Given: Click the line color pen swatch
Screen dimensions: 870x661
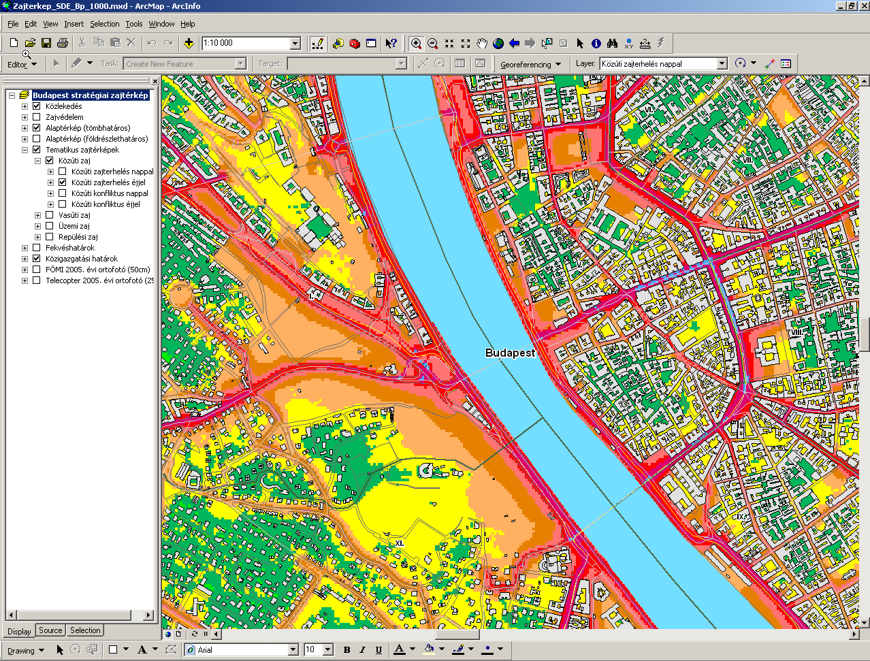Looking at the screenshot, I should coord(458,650).
